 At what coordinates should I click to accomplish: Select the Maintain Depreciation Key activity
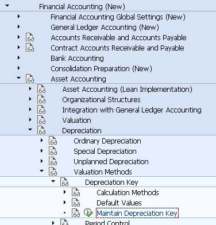tap(137, 213)
